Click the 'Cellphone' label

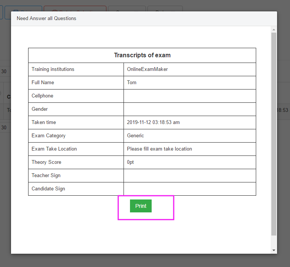(42, 96)
